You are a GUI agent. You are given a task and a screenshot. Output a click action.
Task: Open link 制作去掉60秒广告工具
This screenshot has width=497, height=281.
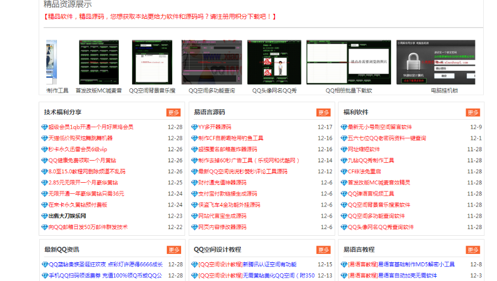(249, 160)
